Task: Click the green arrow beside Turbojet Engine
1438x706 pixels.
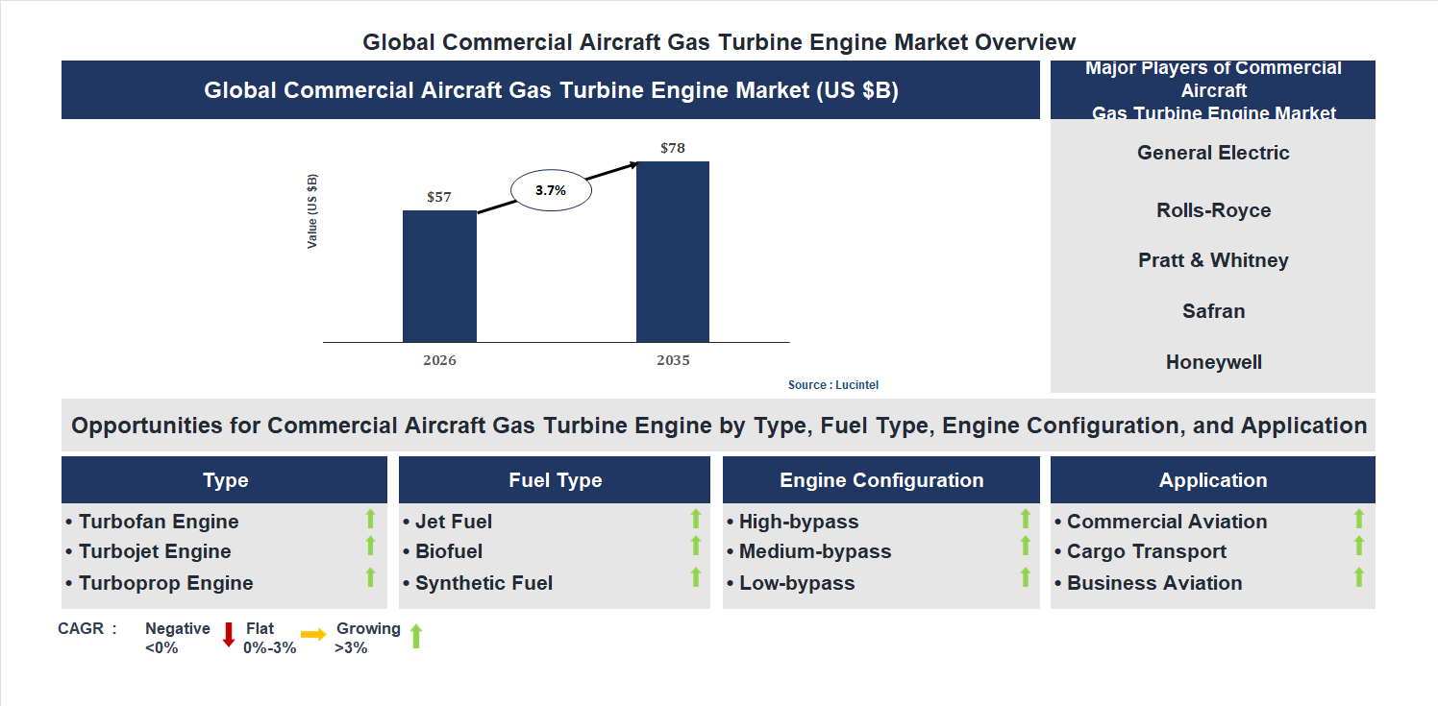Action: pos(370,546)
